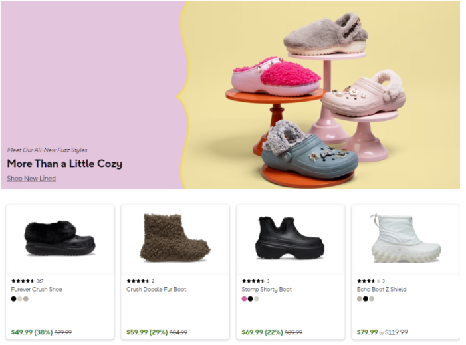Image resolution: width=466 pixels, height=345 pixels.
Task: Open the Echo Boot Z Shield image
Action: [406, 238]
